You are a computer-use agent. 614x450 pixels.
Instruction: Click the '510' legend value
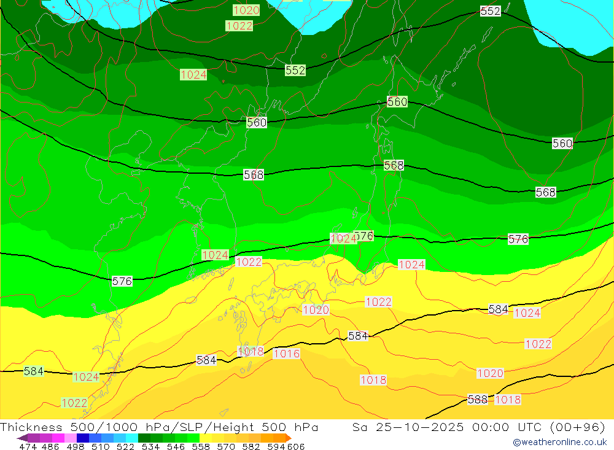pos(100,446)
